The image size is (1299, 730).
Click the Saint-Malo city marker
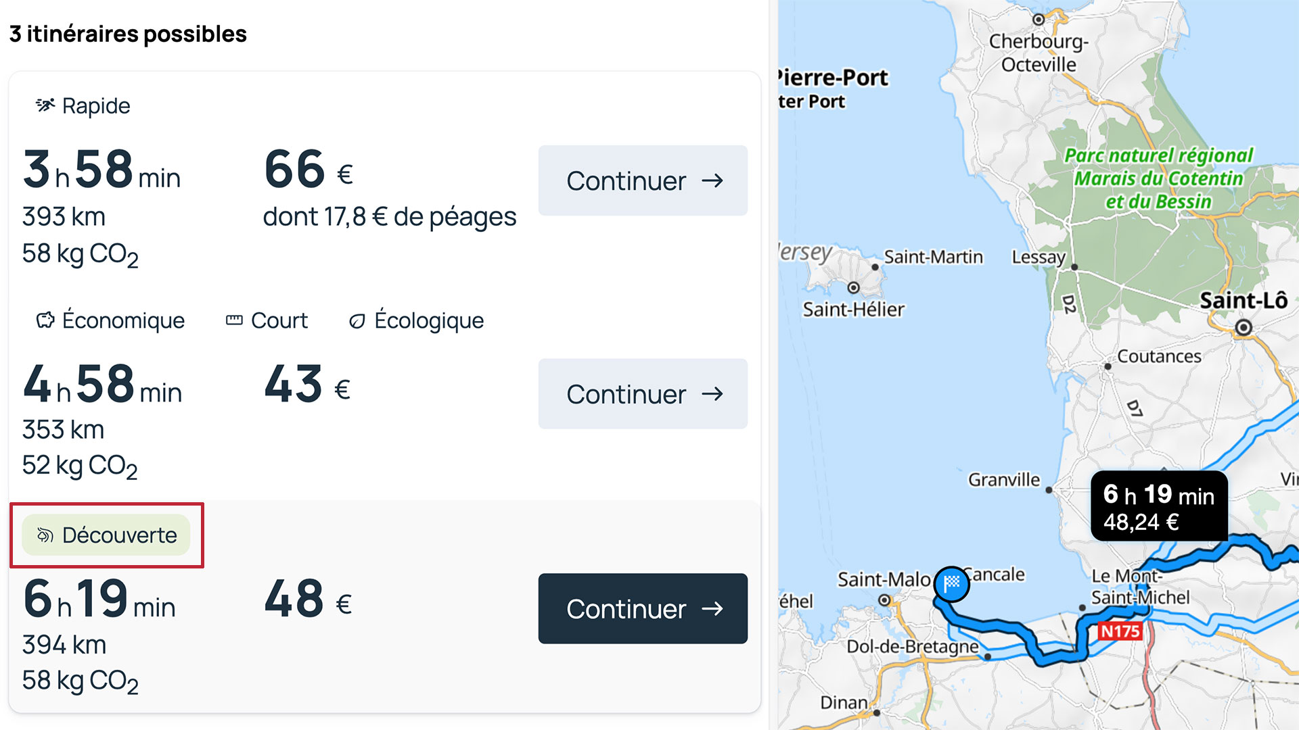click(884, 600)
